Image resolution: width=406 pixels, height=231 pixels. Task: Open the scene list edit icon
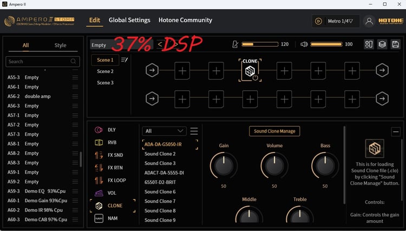(x=125, y=60)
